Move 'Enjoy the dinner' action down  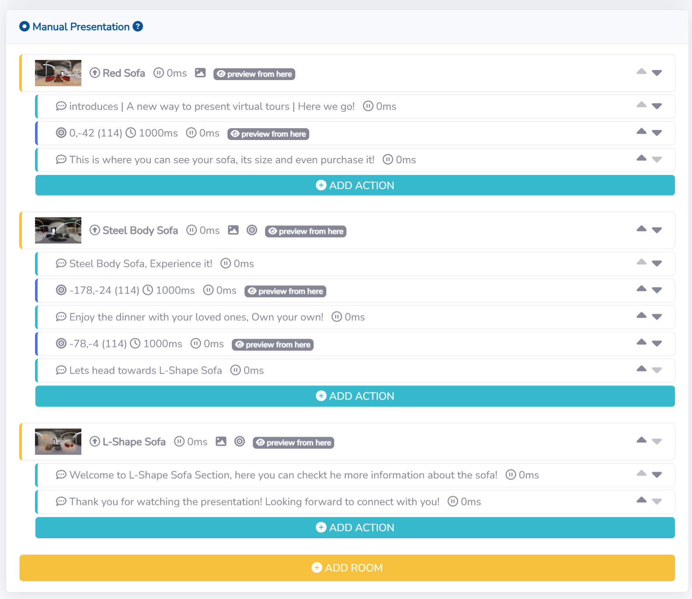tap(657, 317)
